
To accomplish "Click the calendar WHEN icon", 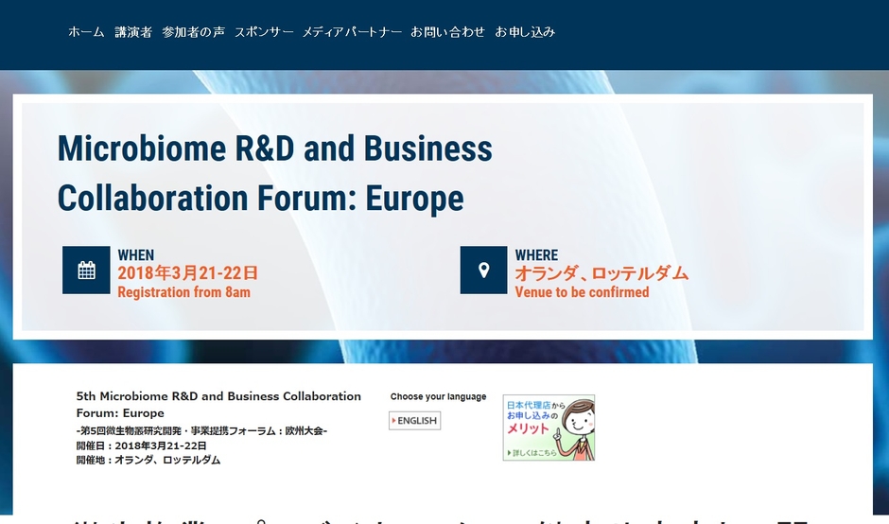I will tap(86, 270).
